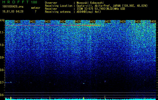Click the red carrier line near 1.15 kHz
The height and width of the screenshot is (100, 158).
53,25
